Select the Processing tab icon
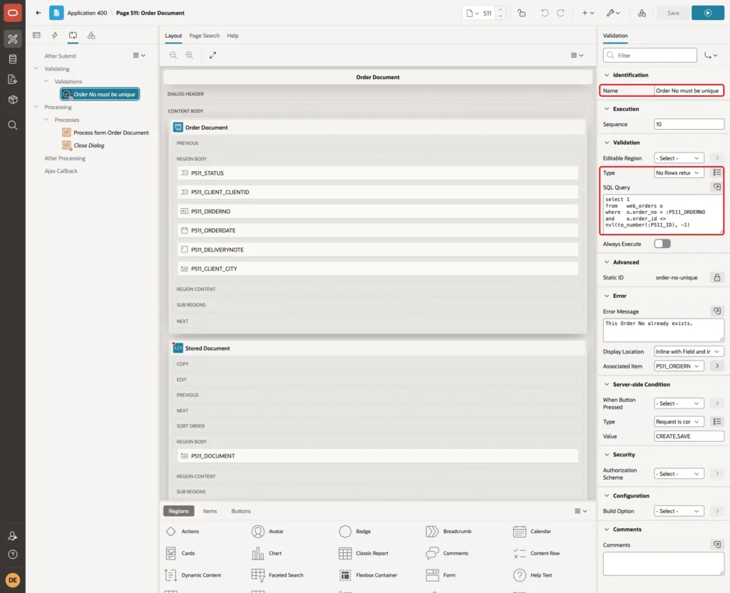 click(x=73, y=36)
